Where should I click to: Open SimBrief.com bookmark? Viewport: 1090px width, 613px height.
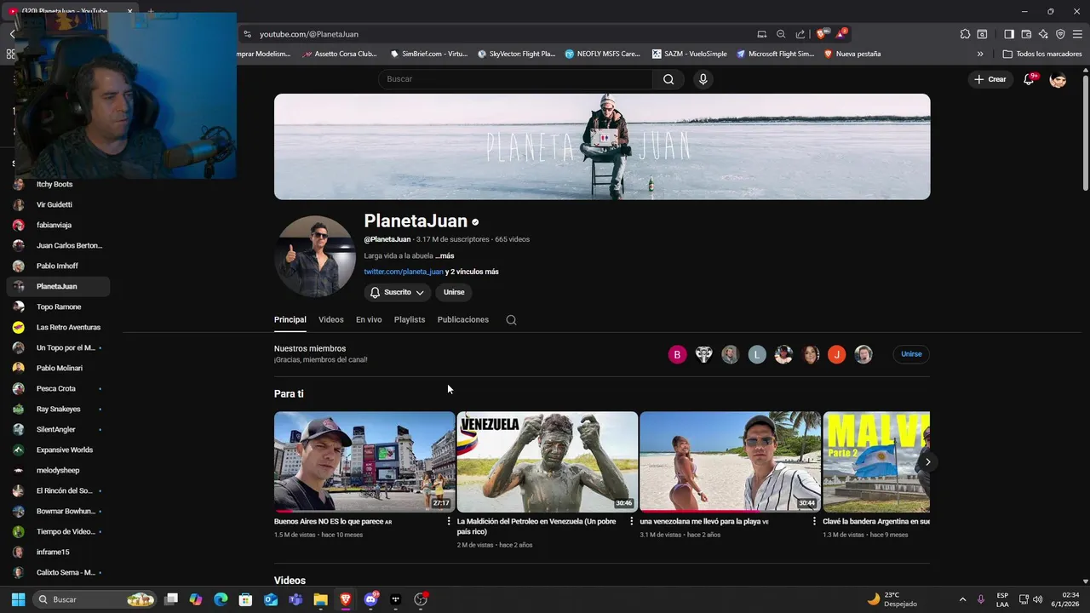pyautogui.click(x=428, y=54)
